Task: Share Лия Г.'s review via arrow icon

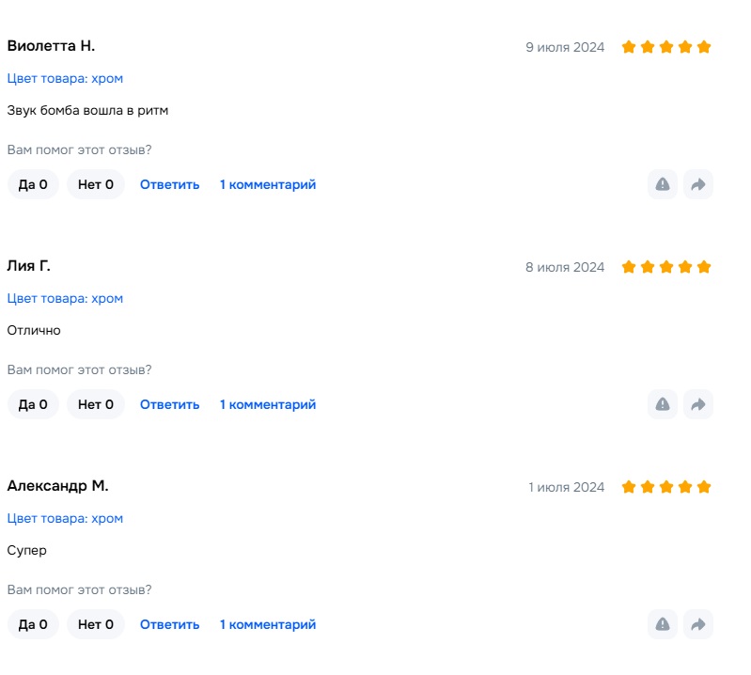Action: (697, 404)
